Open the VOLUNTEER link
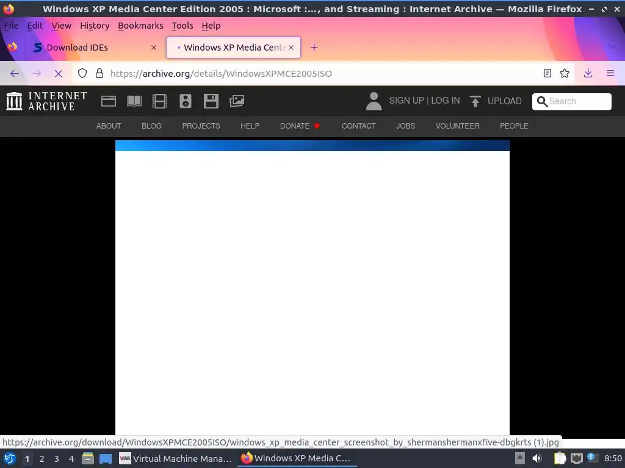 click(x=457, y=126)
